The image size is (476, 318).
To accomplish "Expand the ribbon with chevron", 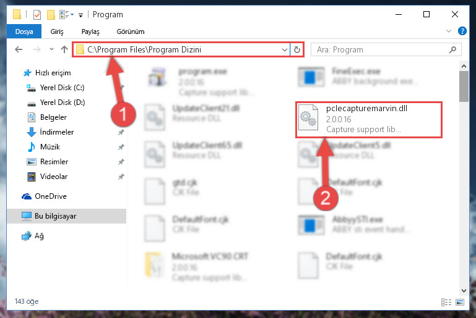I will point(448,31).
